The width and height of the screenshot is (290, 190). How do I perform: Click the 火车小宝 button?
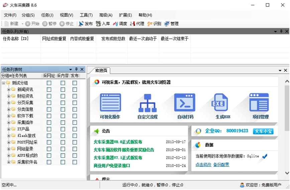(263, 131)
